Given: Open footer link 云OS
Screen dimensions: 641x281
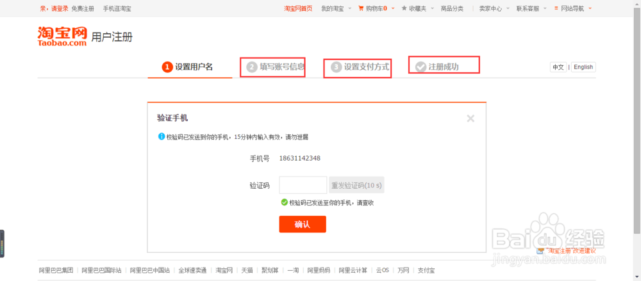Looking at the screenshot, I should pyautogui.click(x=382, y=270).
